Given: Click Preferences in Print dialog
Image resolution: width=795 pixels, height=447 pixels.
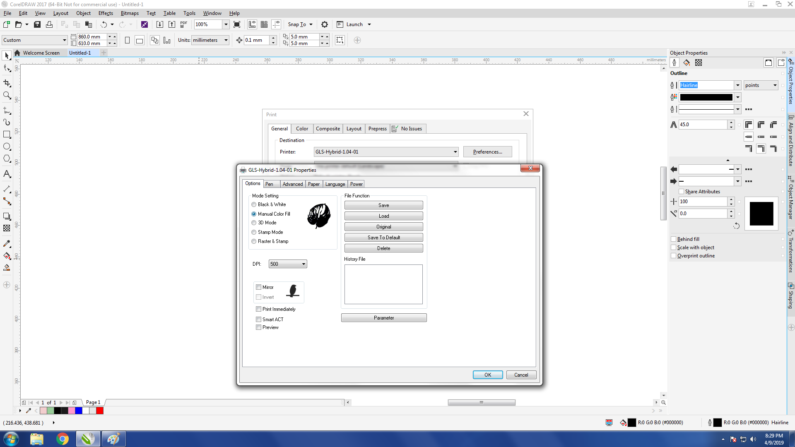Looking at the screenshot, I should [x=487, y=152].
